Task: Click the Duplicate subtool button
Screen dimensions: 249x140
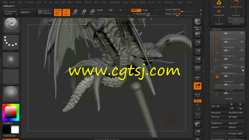Action: (219, 123)
